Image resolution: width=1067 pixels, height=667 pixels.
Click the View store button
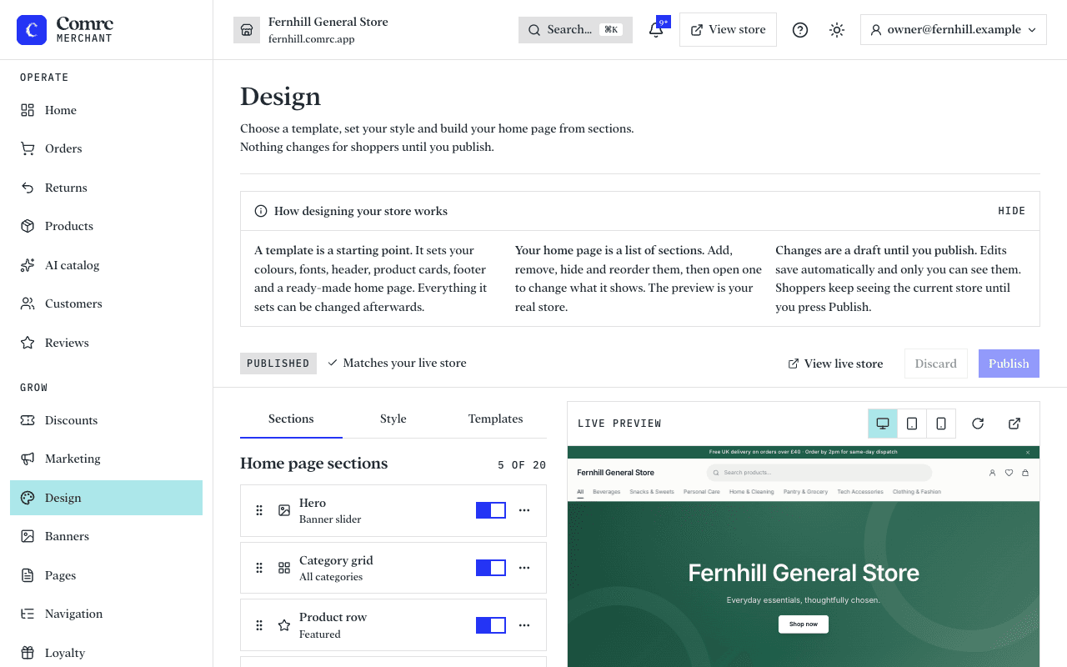tap(729, 30)
